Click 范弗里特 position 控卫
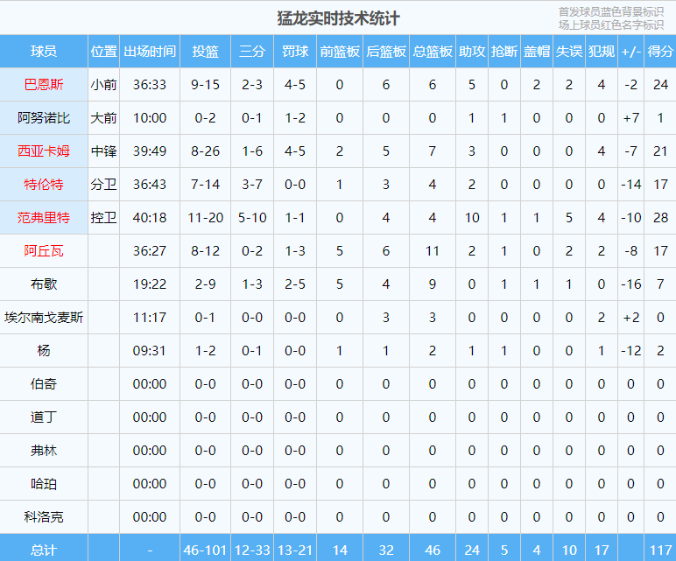 [x=103, y=217]
